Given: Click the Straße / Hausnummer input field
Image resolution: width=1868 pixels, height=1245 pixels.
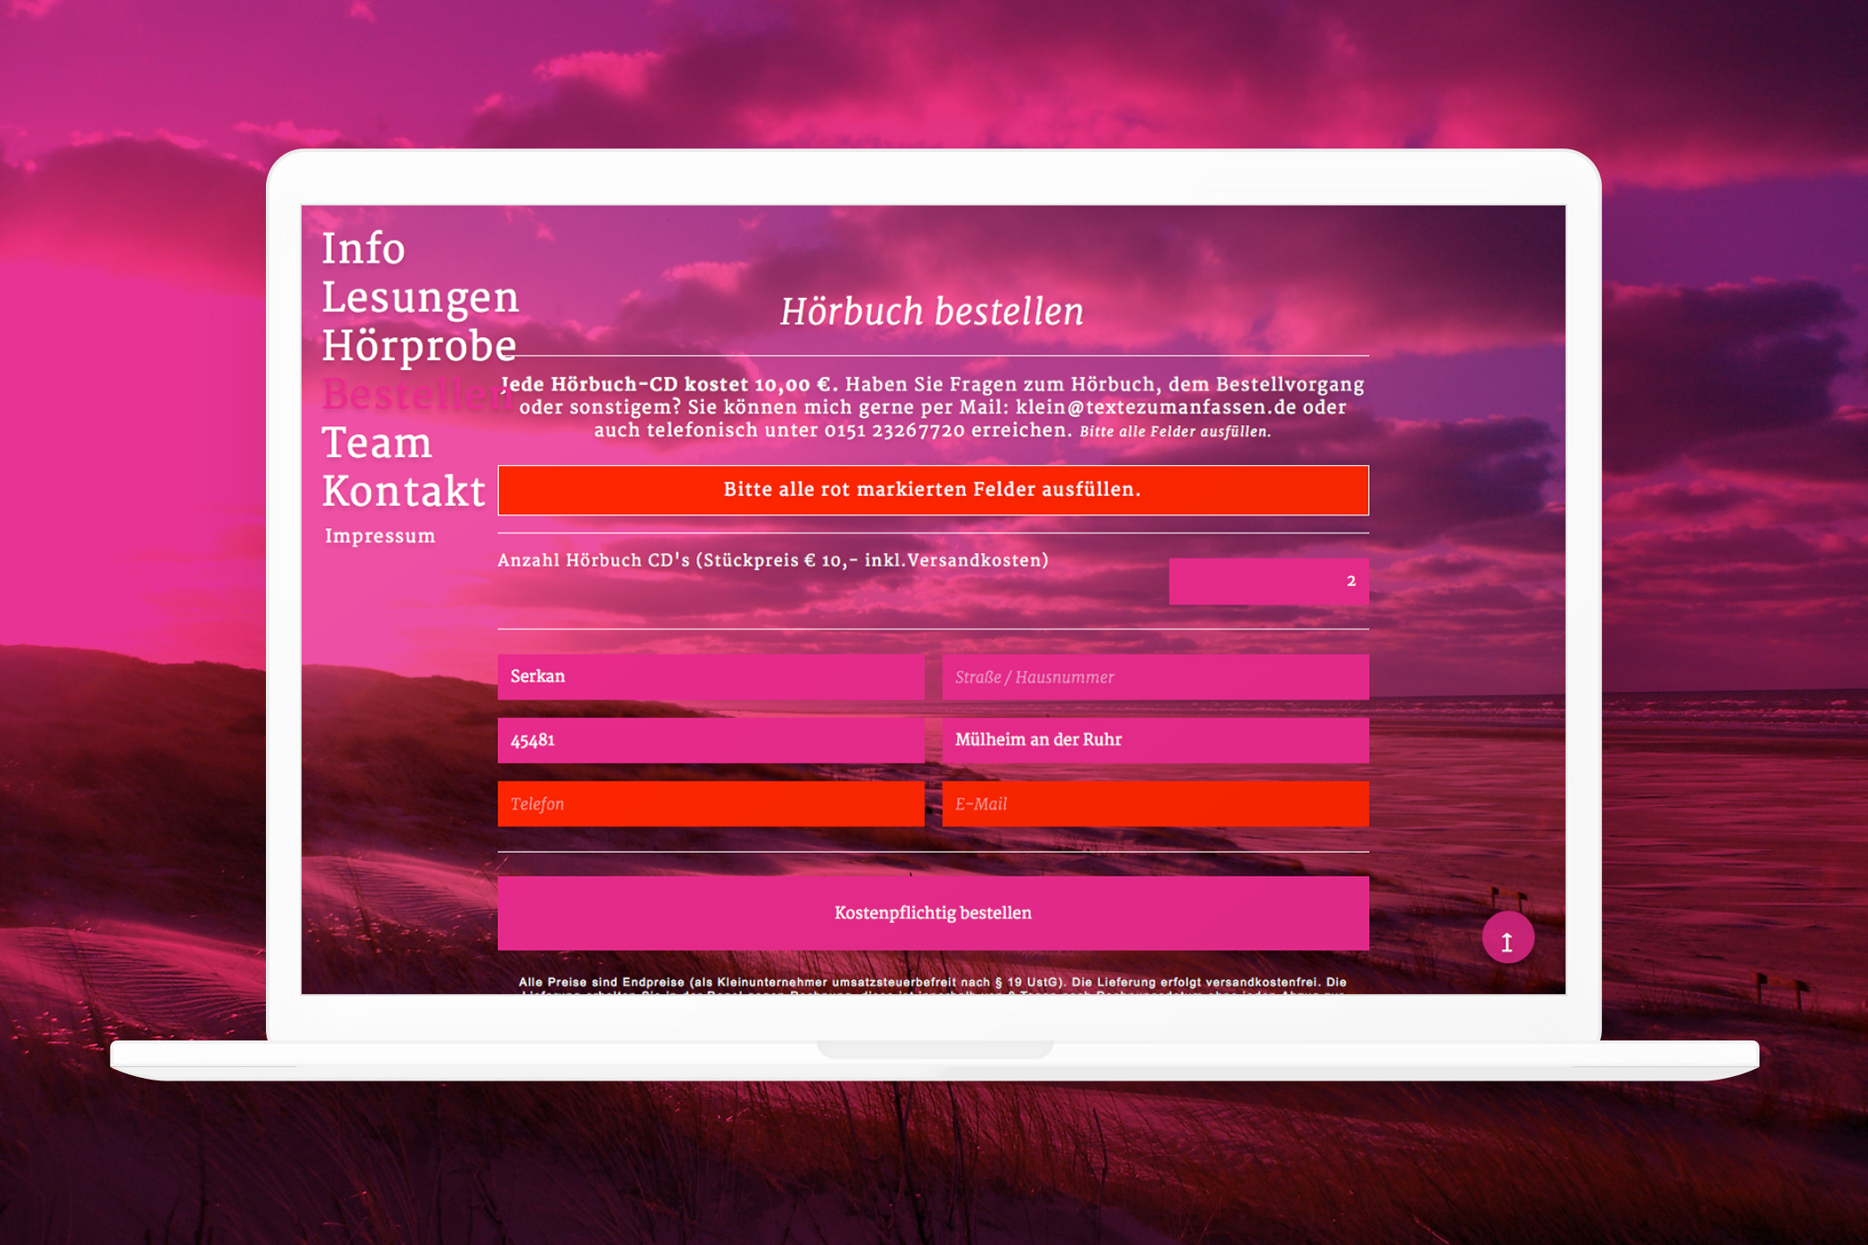Looking at the screenshot, I should coord(1155,677).
